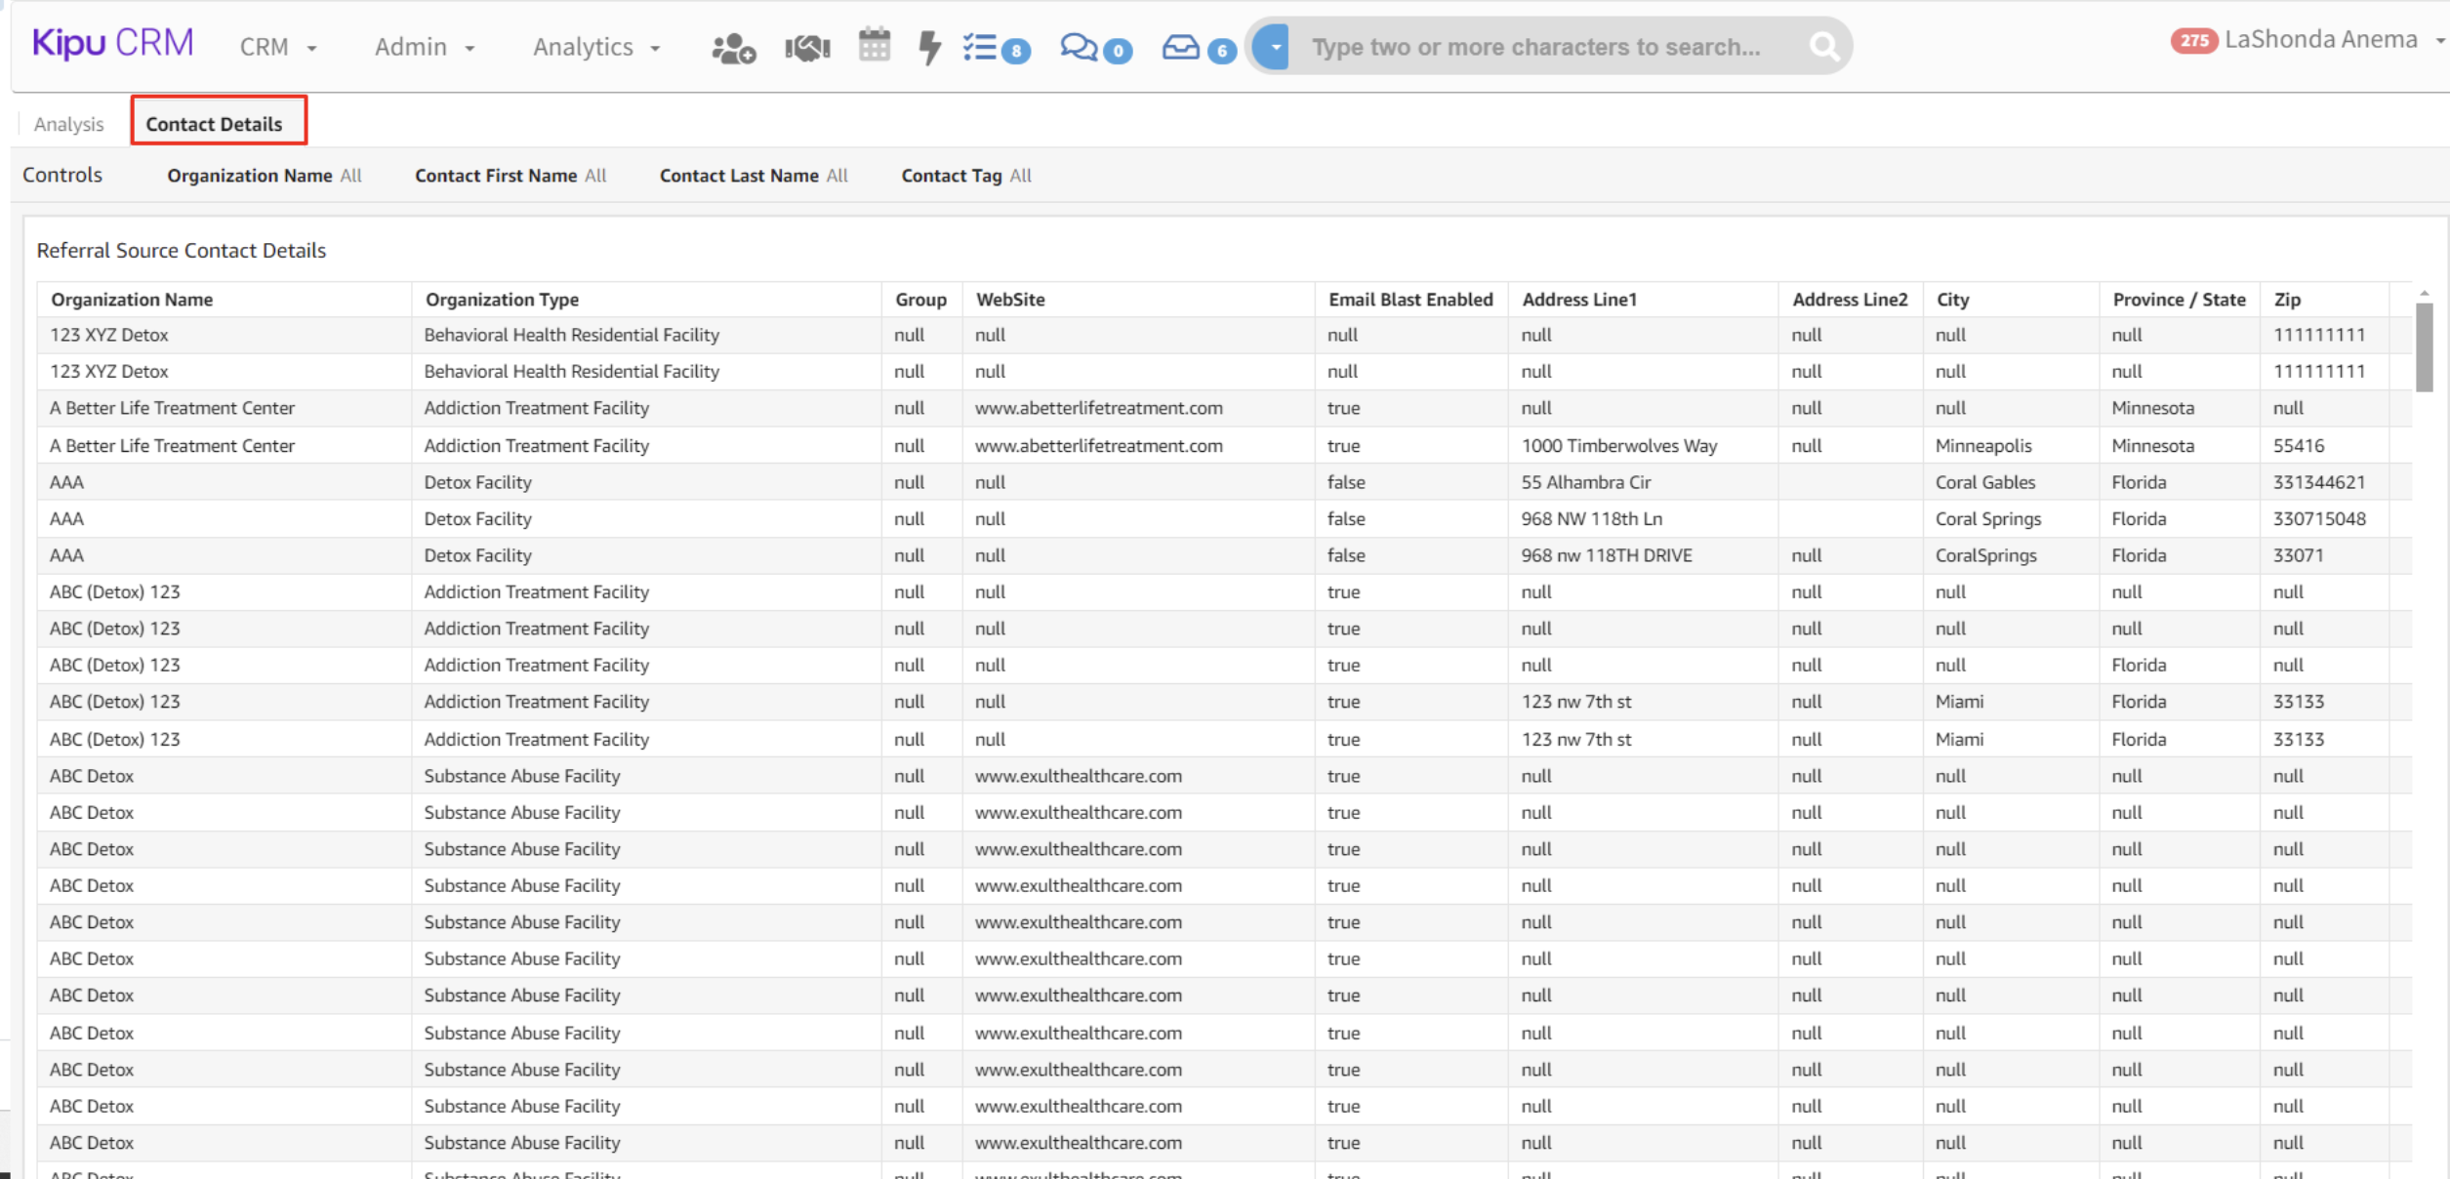
Task: Open Organization Name filter control
Action: point(264,176)
